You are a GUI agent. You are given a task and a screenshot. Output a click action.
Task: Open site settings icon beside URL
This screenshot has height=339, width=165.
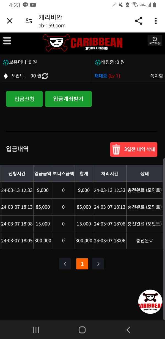coord(29,21)
